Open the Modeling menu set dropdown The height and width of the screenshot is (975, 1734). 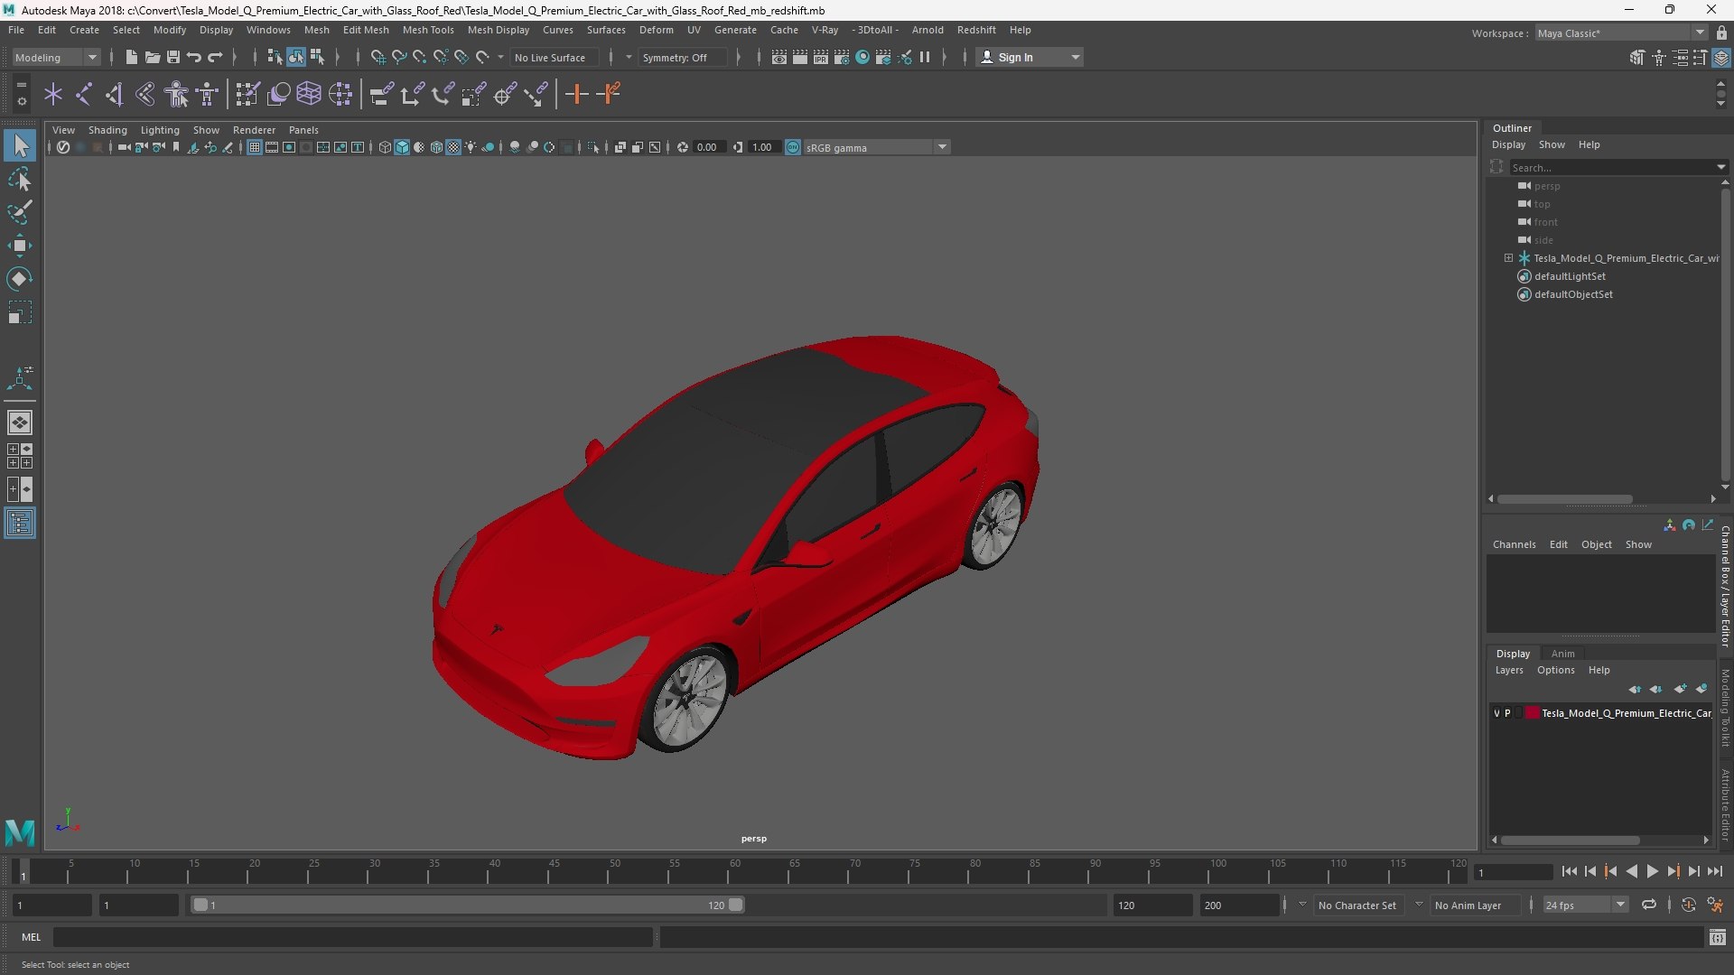tap(56, 57)
